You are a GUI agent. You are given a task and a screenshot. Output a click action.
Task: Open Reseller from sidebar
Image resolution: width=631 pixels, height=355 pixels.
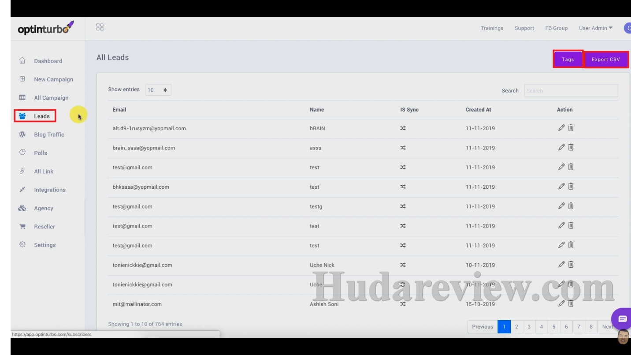45,227
